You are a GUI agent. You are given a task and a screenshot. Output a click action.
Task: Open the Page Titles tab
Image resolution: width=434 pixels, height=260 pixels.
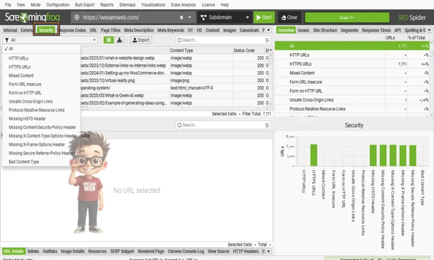point(111,30)
